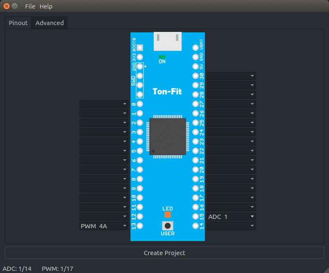Click the VBAT pin pad
Image resolution: width=329 pixels, height=273 pixels.
(x=196, y=47)
